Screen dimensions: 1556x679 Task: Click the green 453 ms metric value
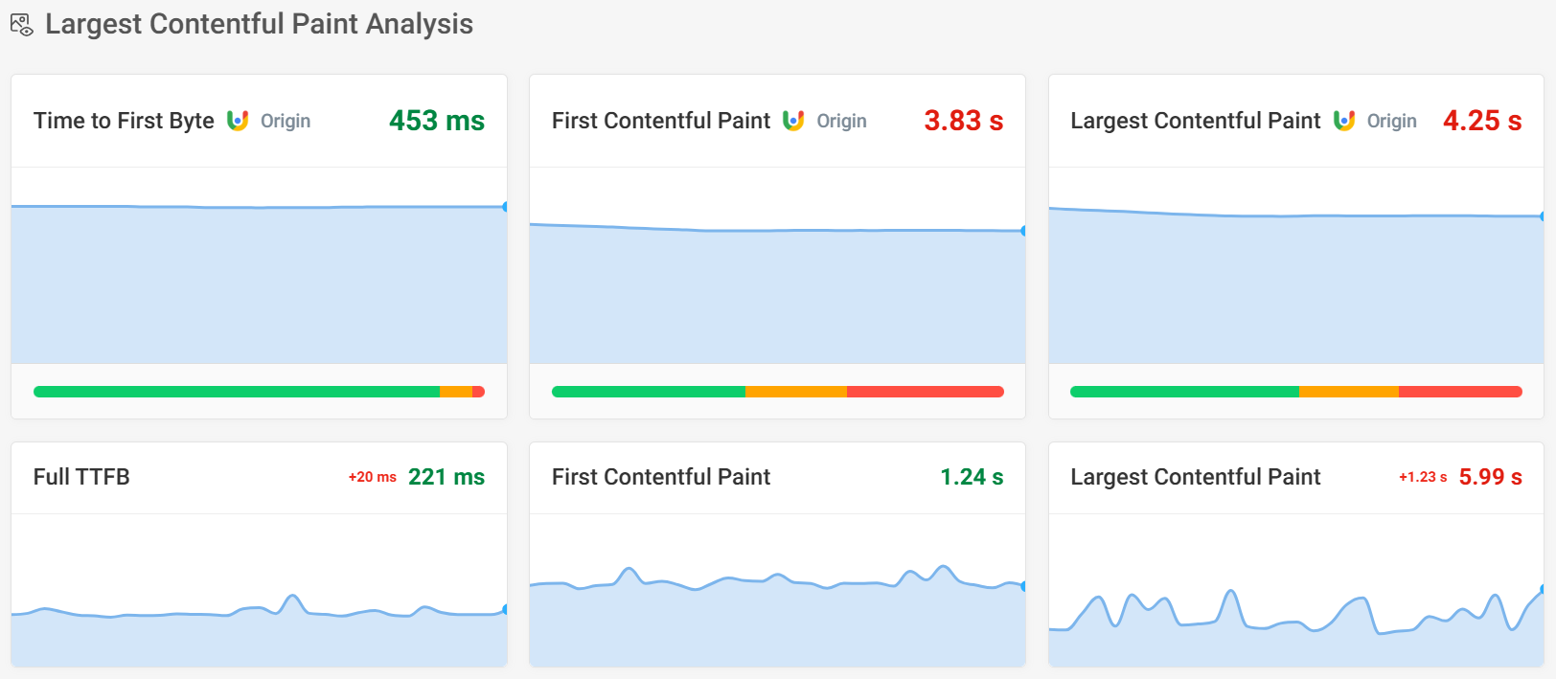coord(436,120)
